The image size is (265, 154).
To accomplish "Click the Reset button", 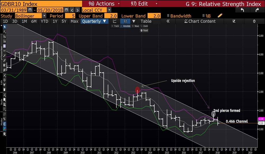I will (x=144, y=30).
